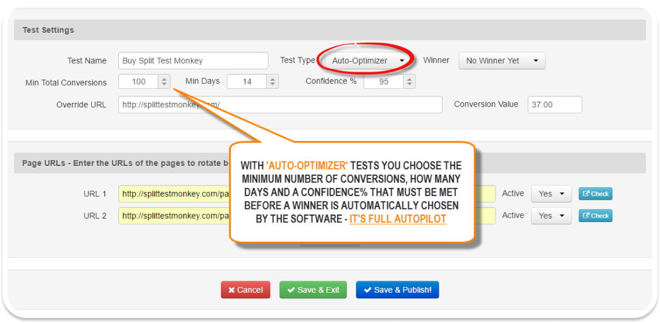Click the Conversion Value field
The image size is (660, 323).
point(555,105)
